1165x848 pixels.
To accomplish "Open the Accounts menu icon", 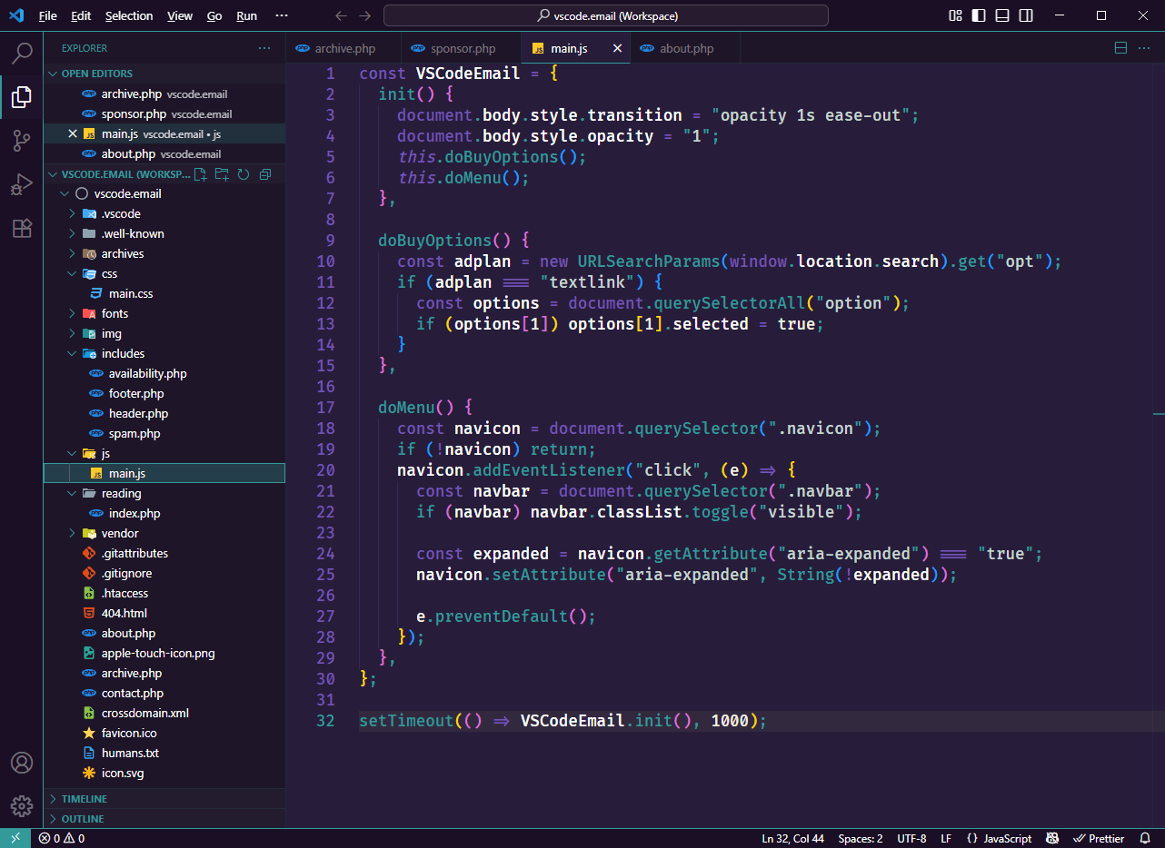I will coord(22,763).
